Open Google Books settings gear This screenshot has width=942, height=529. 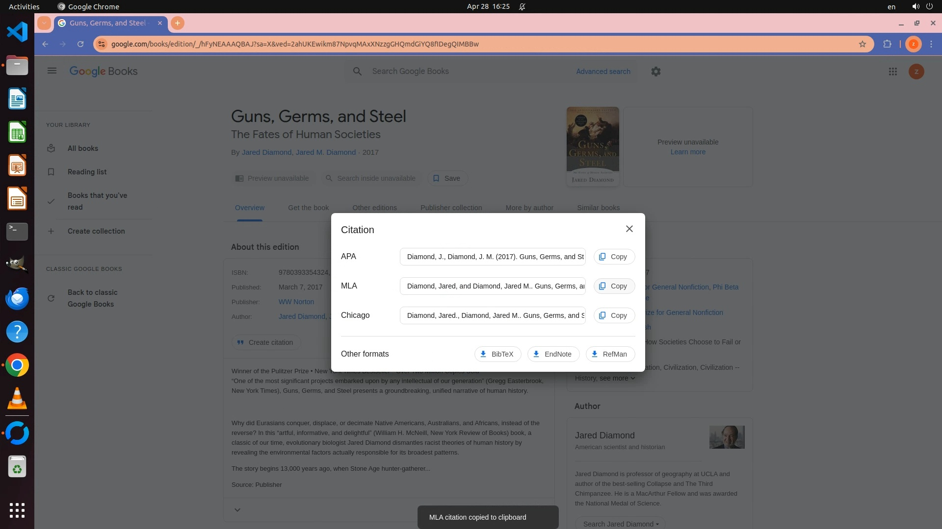[655, 72]
